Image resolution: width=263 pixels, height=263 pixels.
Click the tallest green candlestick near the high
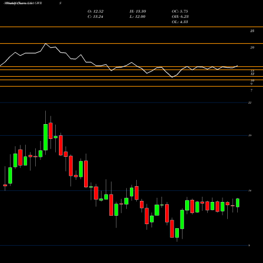(46, 137)
